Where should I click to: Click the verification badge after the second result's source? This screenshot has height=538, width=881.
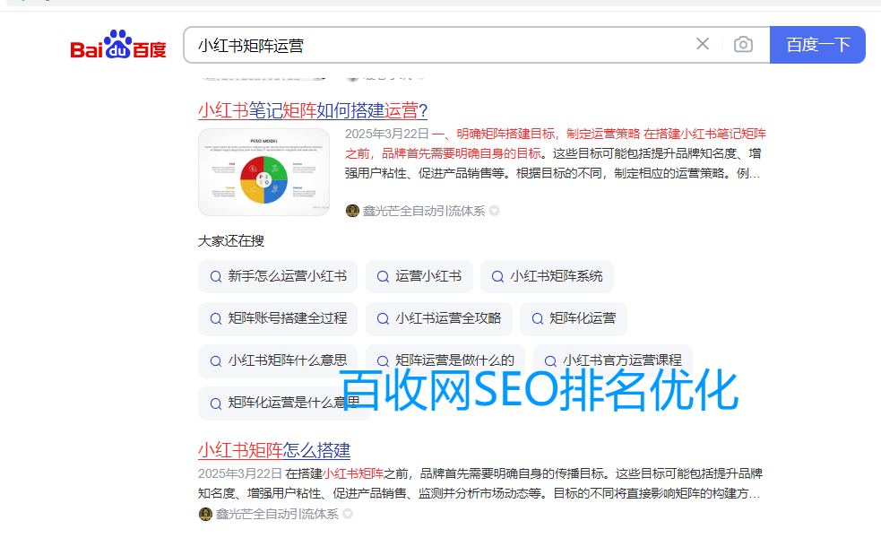pos(348,514)
